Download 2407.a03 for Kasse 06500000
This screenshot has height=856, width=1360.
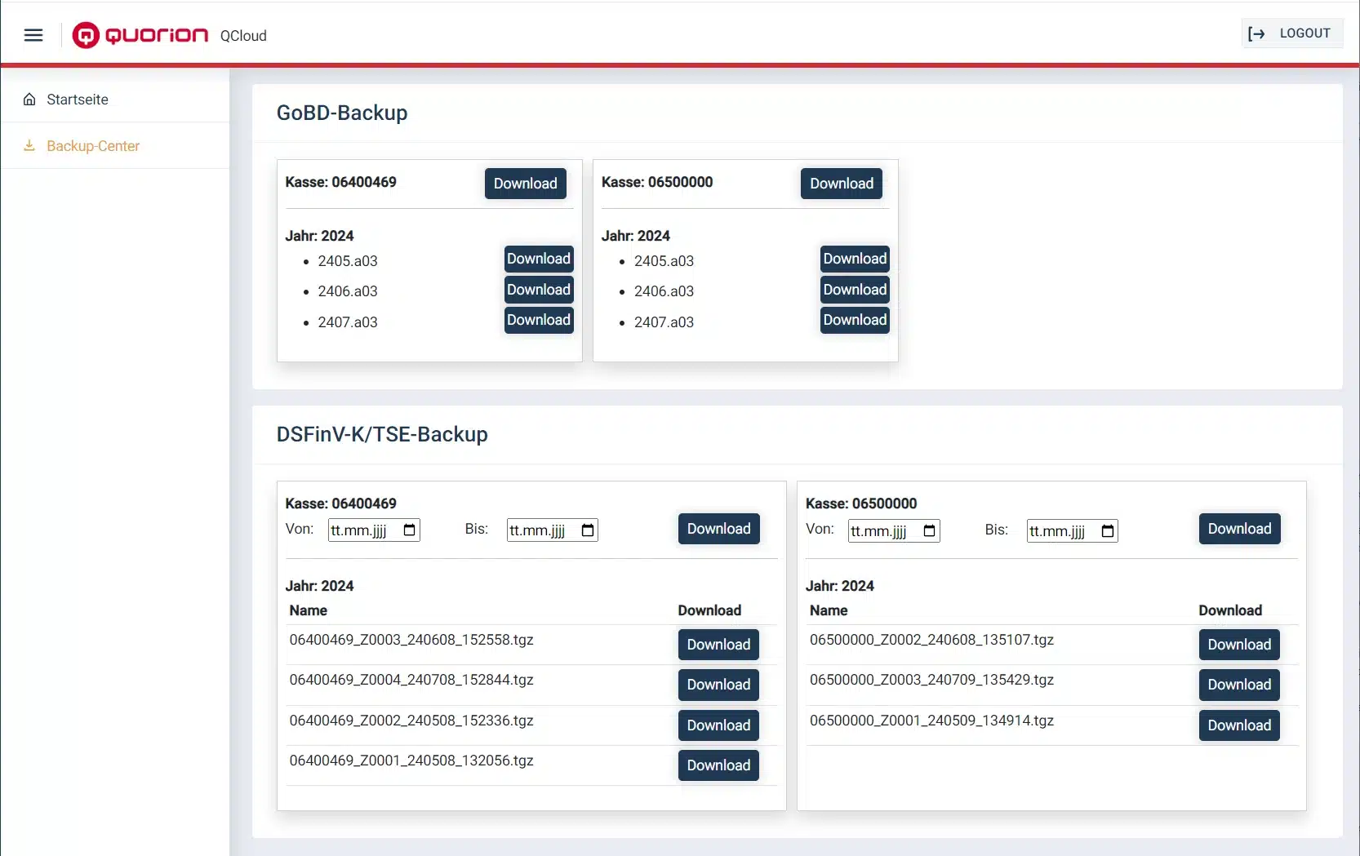(x=855, y=320)
